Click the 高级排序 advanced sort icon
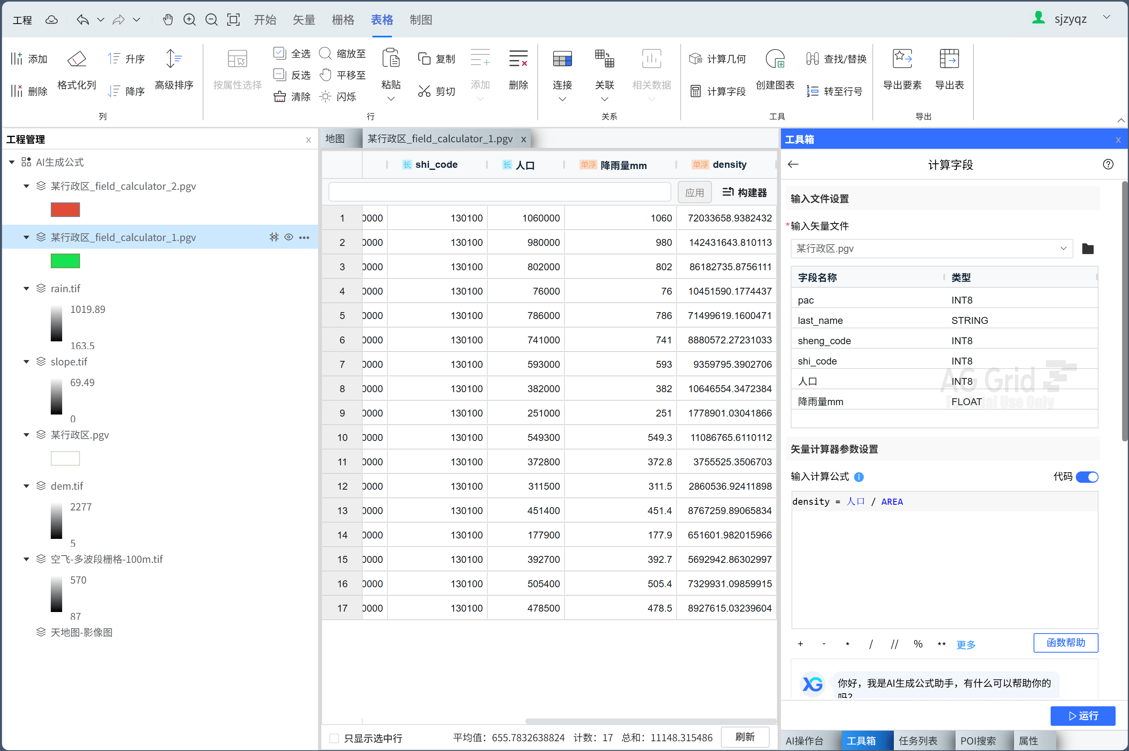The image size is (1129, 751). pos(173,59)
